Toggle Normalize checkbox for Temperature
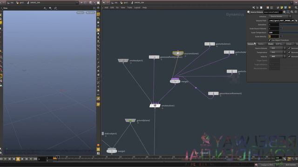Viewport: 298px width, 167px height. 289,52
